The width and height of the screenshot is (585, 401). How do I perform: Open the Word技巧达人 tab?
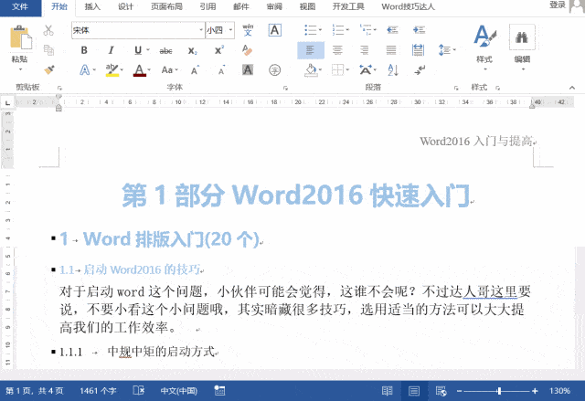point(409,6)
